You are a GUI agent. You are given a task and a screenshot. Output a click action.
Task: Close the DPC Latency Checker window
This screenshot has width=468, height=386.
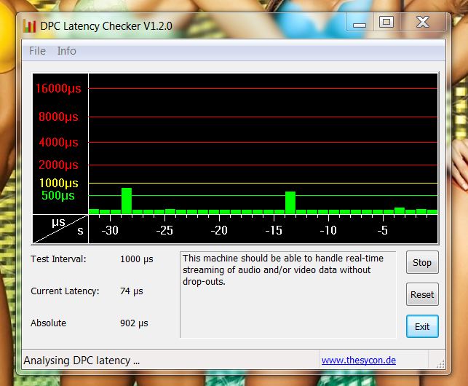tap(423, 23)
